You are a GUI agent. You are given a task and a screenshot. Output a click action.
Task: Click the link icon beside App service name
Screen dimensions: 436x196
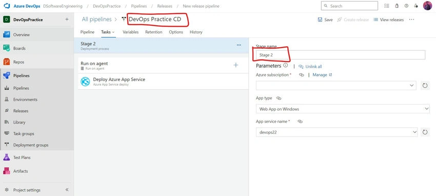[300, 122]
